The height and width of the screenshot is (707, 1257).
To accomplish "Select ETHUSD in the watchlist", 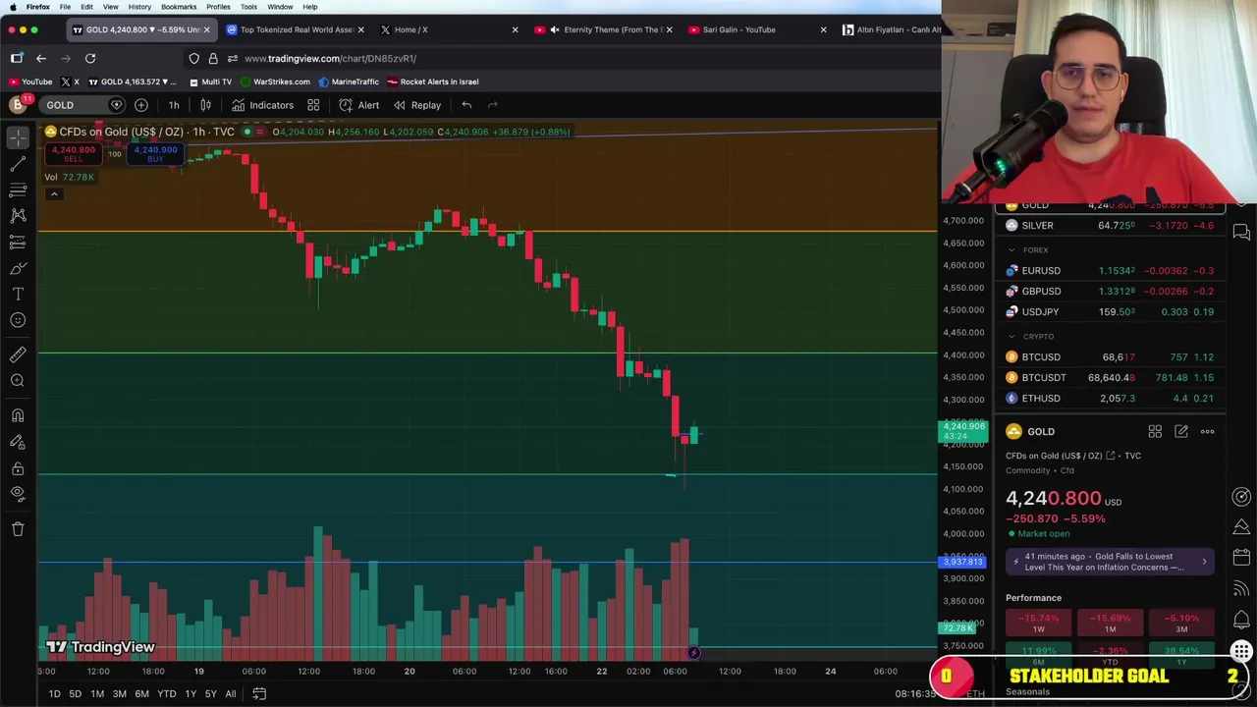I will coord(1110,399).
